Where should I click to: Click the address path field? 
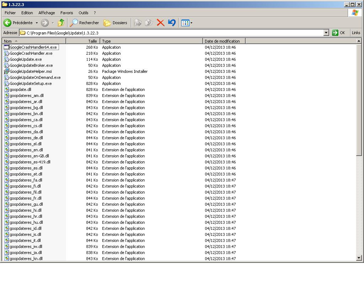pyautogui.click(x=171, y=33)
